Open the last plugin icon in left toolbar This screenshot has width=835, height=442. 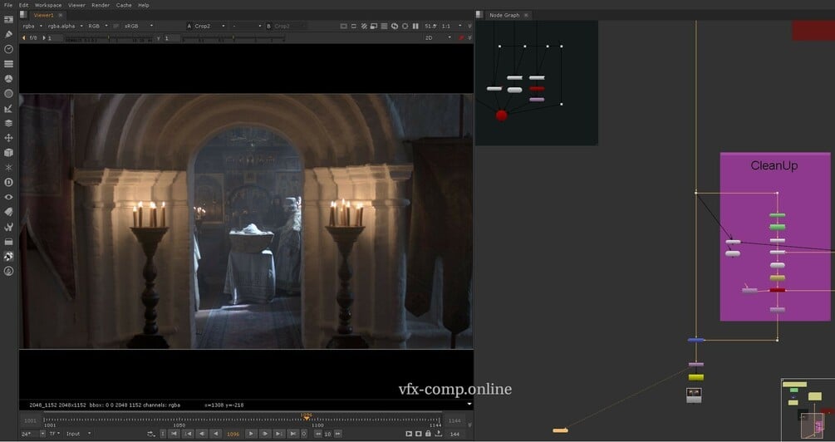coord(8,271)
